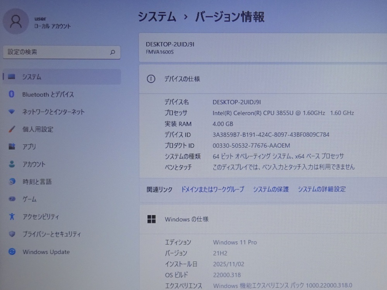This screenshot has height=290, width=387.
Task: Open ドメインまたはワークグループ link
Action: coord(212,189)
